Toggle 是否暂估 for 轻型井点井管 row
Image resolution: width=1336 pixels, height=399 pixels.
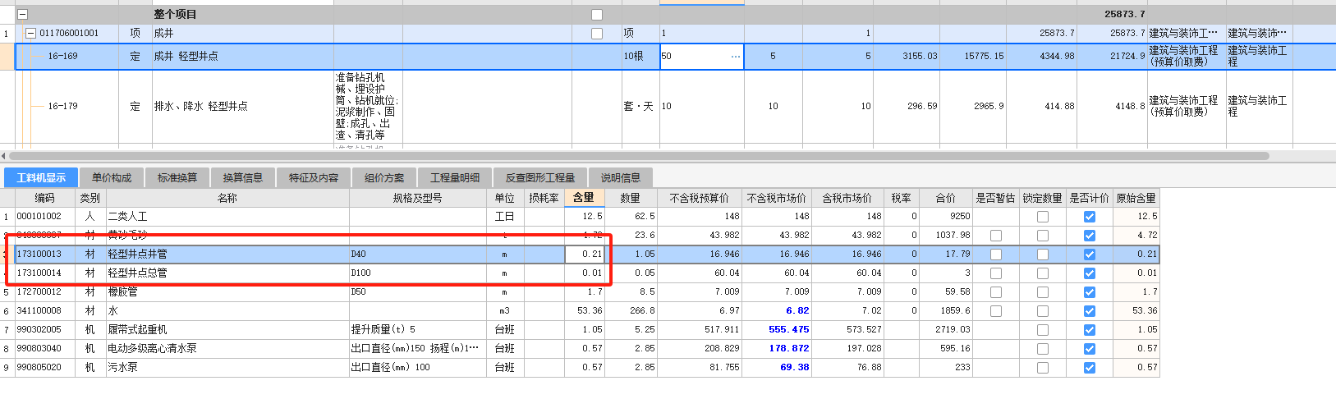click(996, 255)
